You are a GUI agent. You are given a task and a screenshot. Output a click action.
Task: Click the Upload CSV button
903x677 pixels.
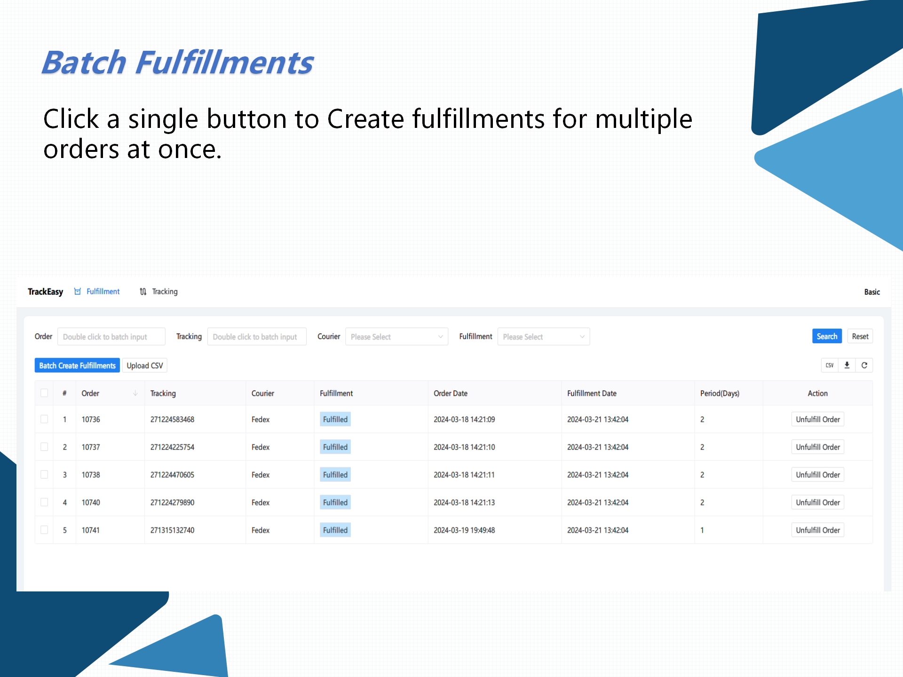(145, 365)
